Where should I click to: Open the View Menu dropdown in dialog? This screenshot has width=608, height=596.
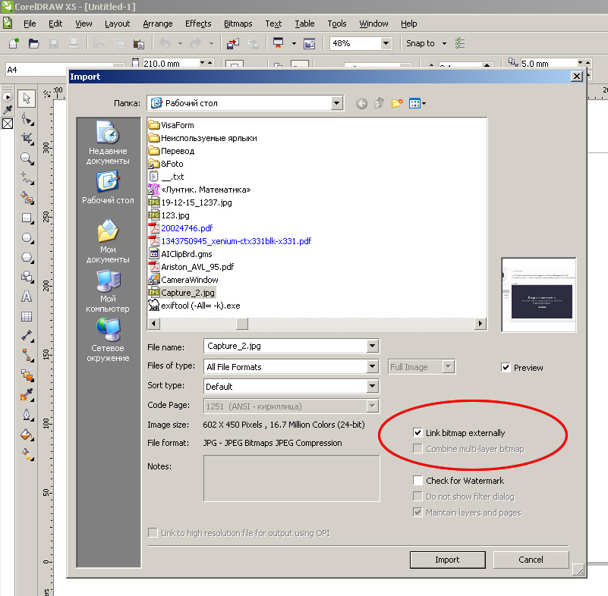point(417,103)
